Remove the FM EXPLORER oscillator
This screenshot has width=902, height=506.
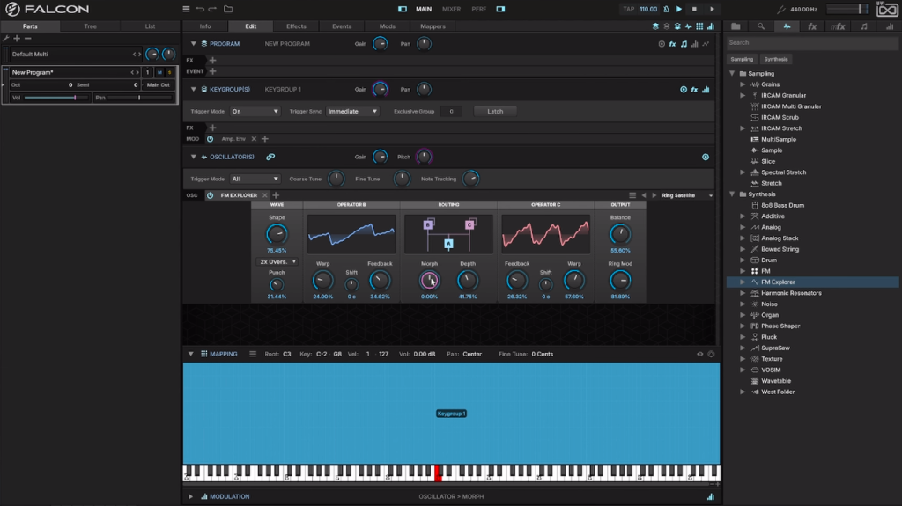[264, 195]
